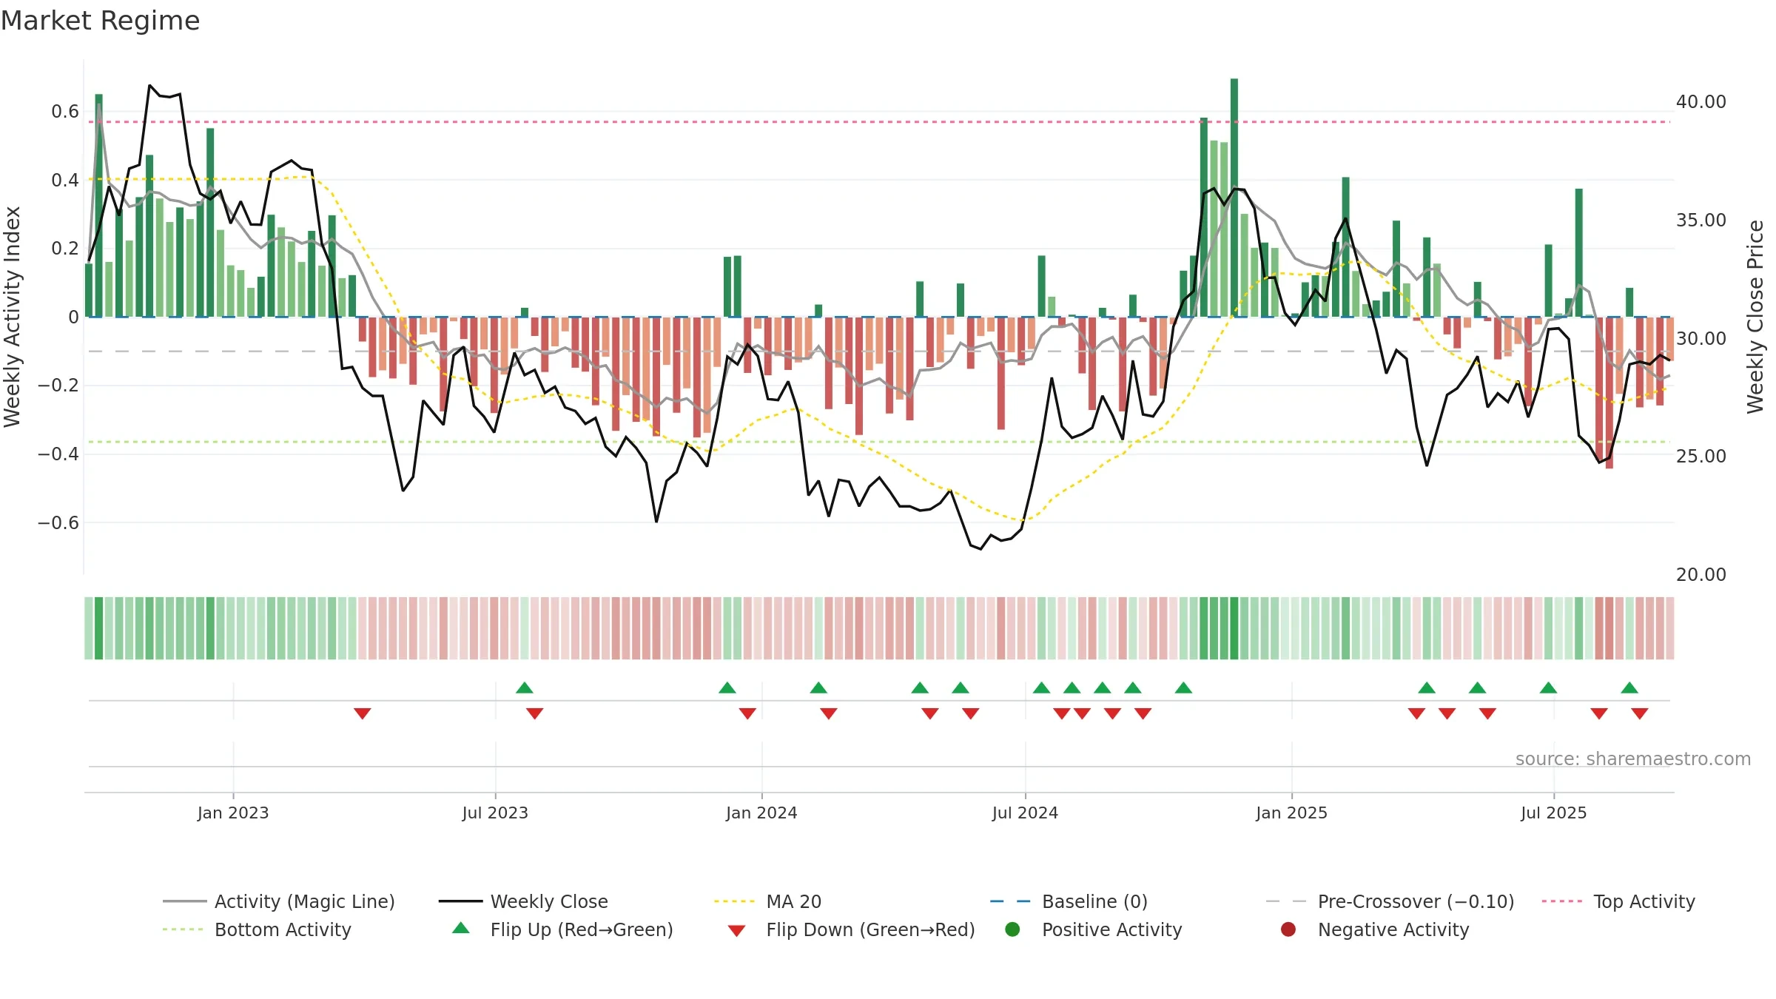1776x999 pixels.
Task: Click the first red flip-down marker in 2023
Action: (362, 713)
